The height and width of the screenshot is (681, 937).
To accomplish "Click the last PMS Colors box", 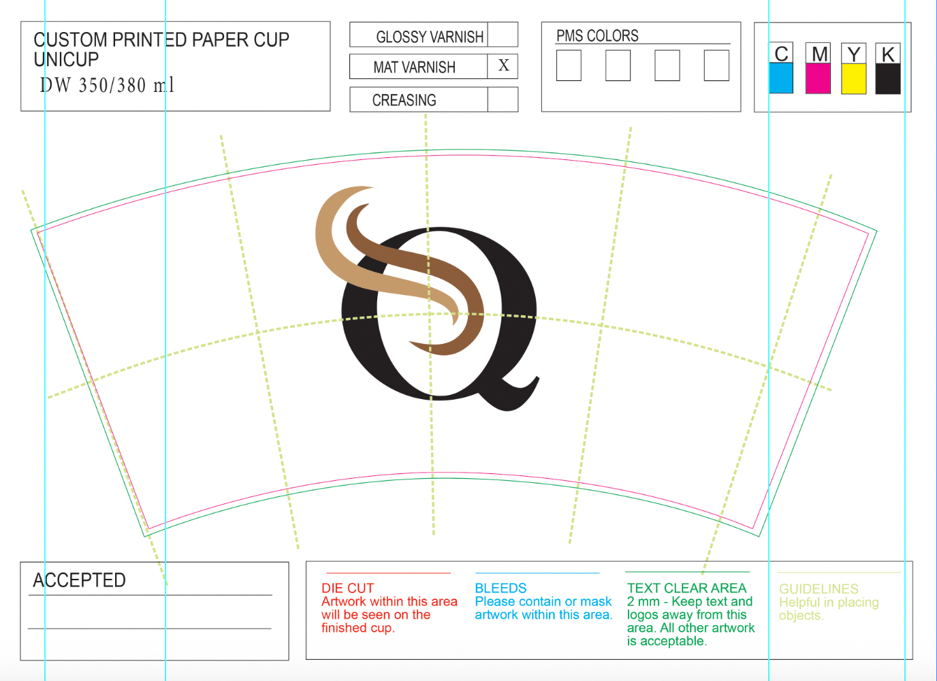I will 716,65.
